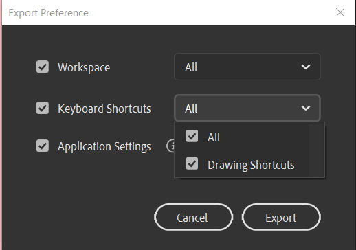
Task: Collapse the Keyboard Shortcuts dropdown
Action: pyautogui.click(x=247, y=108)
